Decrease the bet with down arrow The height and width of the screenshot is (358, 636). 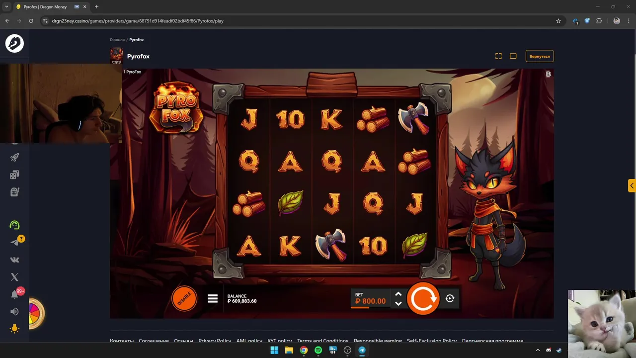coord(398,303)
